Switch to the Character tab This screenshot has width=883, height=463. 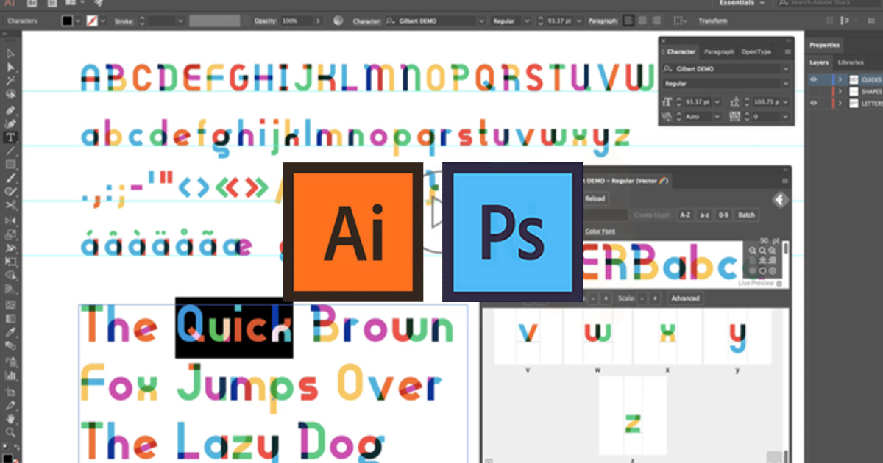[x=681, y=52]
